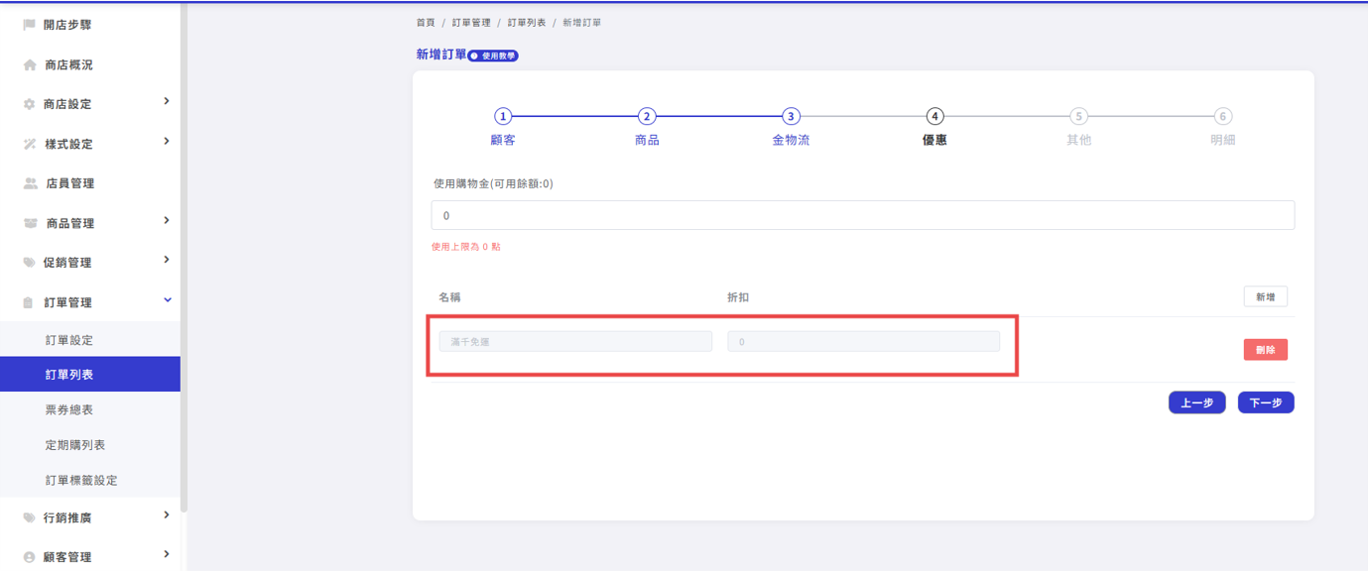Click the 使用上限為 0 點 warning text
Image resolution: width=1368 pixels, height=571 pixels.
466,247
